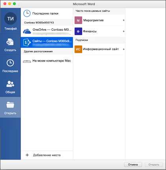Viewport: 166px width, 170px height.
Task: Click the Добавление места link text
Action: point(47,155)
